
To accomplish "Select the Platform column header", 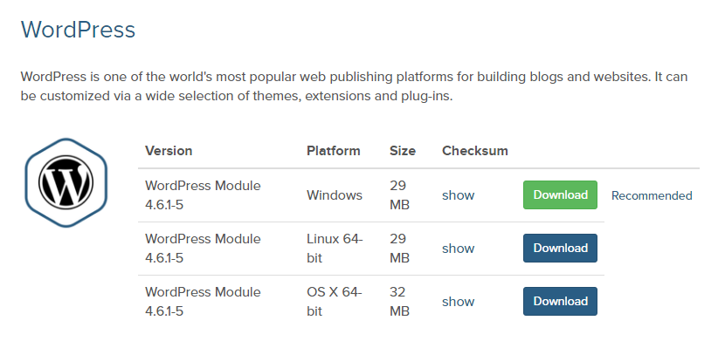I will coord(333,151).
